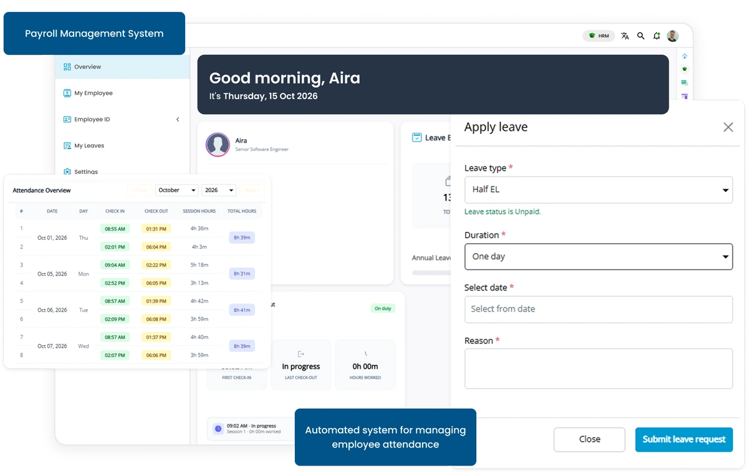Click the 06:04 PM check-out cell
Screen dimensions: 748x473
(156, 247)
